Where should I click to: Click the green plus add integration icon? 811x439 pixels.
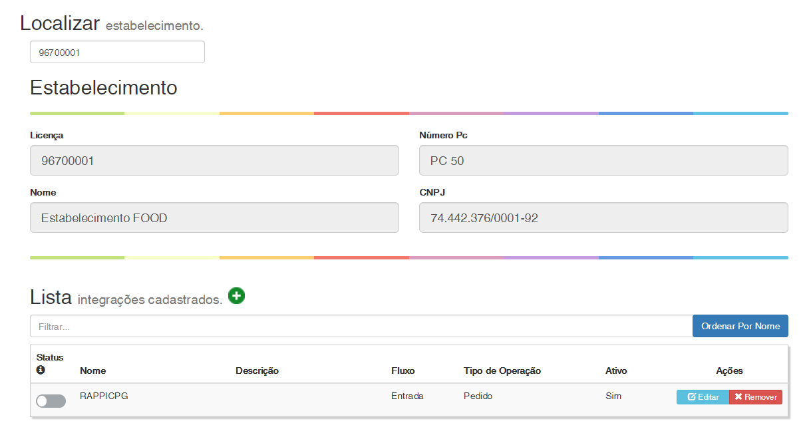click(x=236, y=296)
